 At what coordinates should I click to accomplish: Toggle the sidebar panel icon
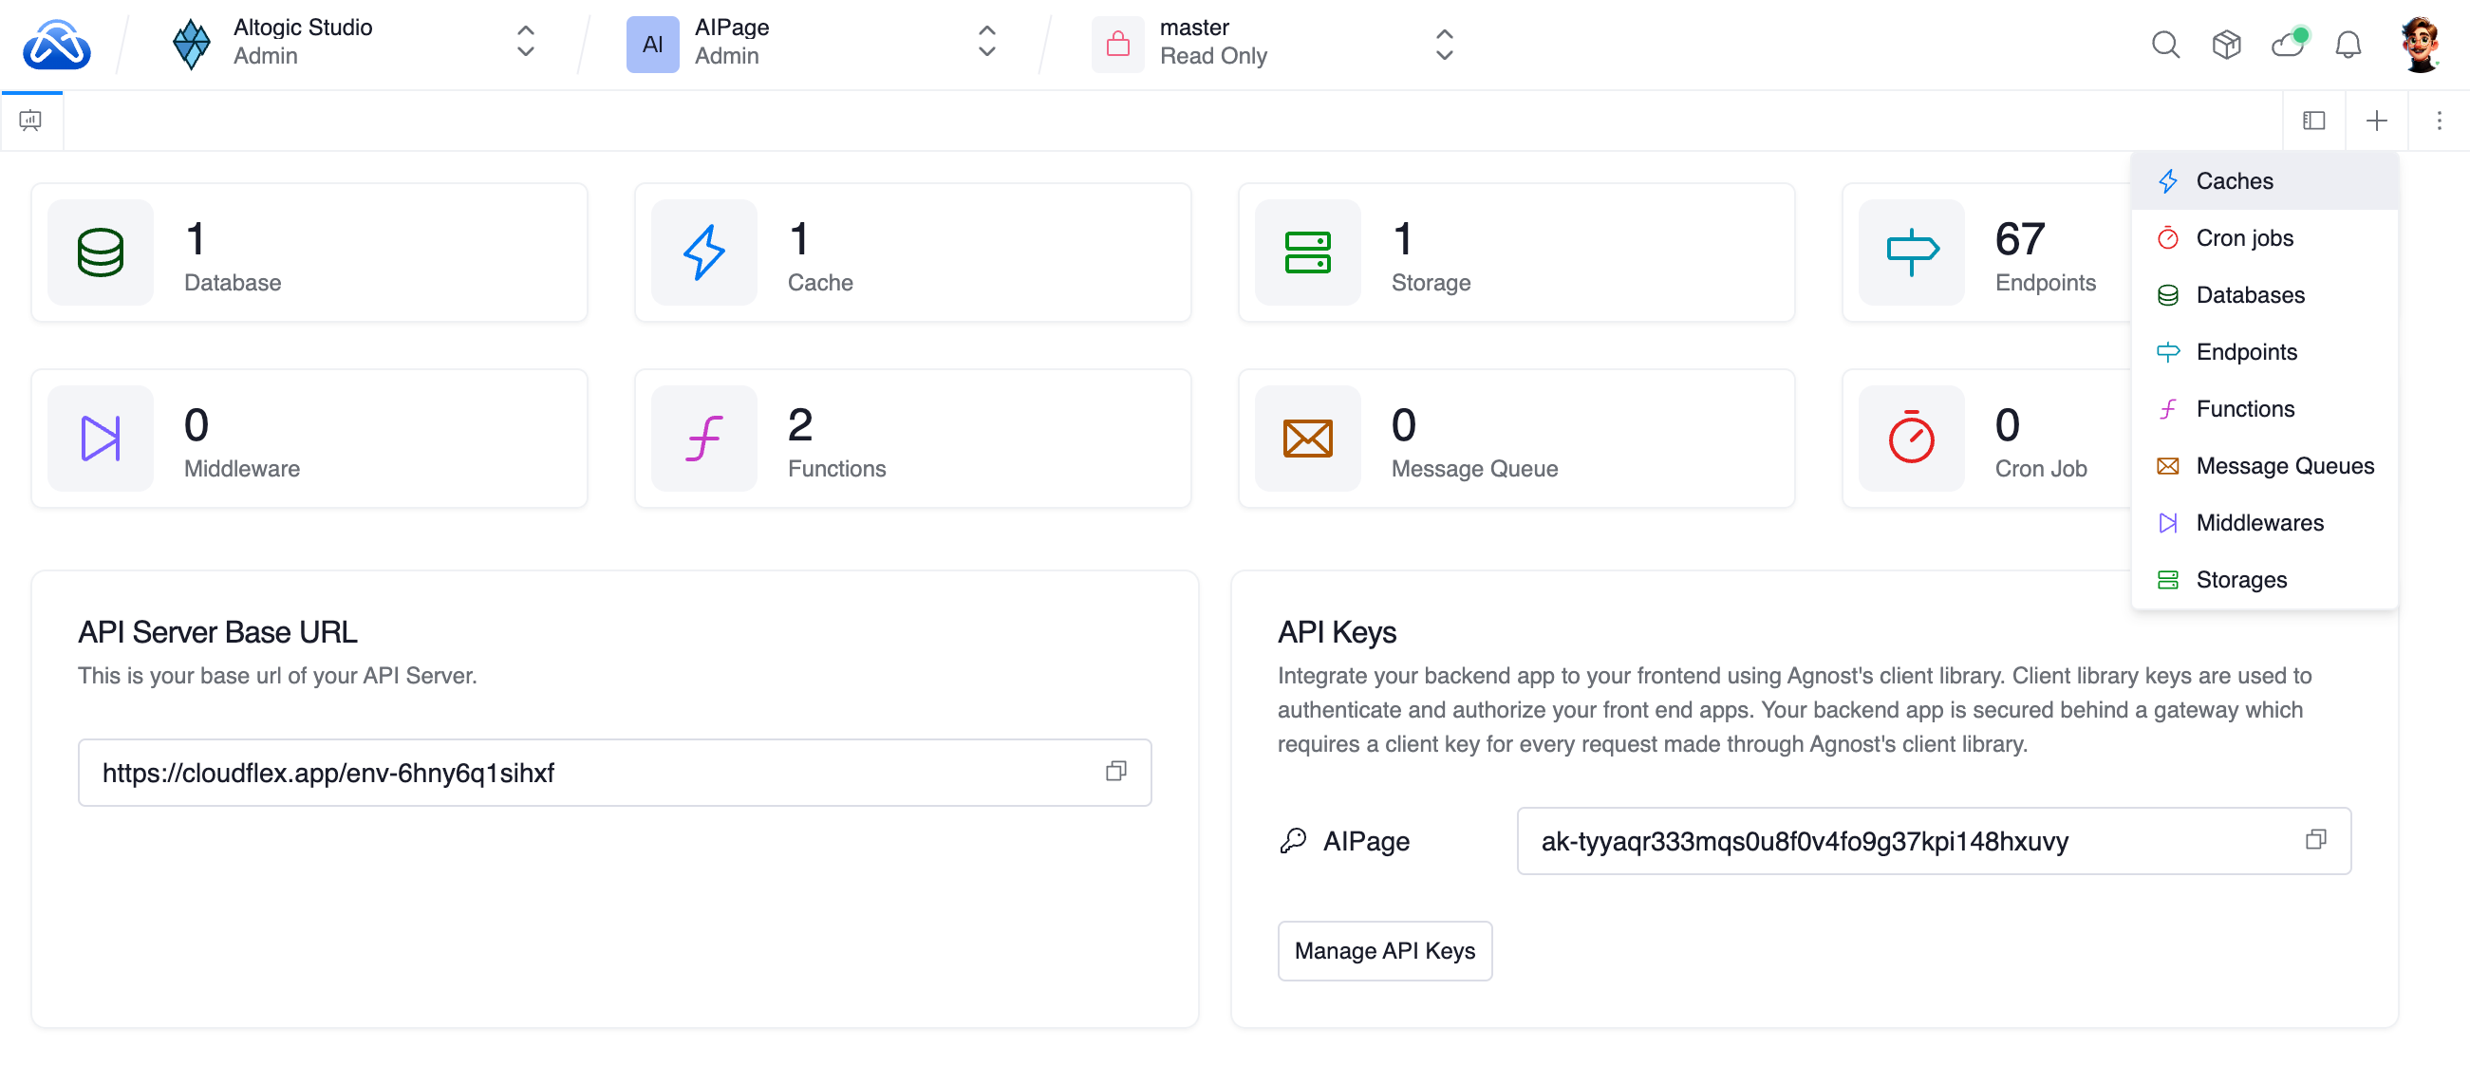point(2312,121)
